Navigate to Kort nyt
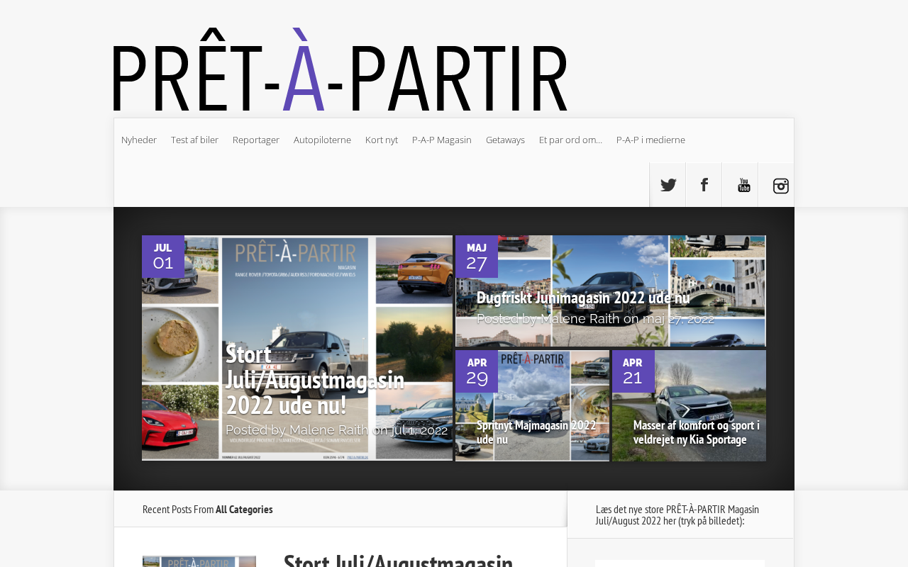Viewport: 908px width, 567px height. (x=382, y=140)
